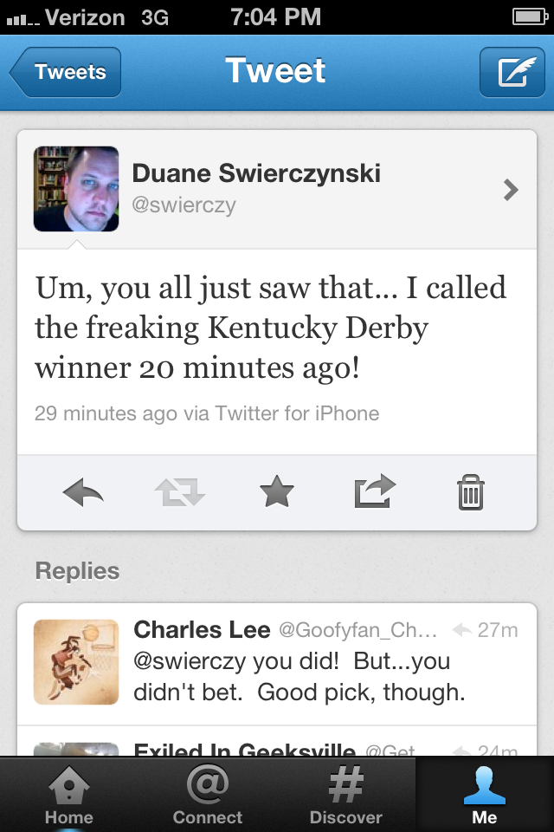Tap the battery indicator in status bar
Image resolution: width=554 pixels, height=832 pixels.
tap(530, 17)
